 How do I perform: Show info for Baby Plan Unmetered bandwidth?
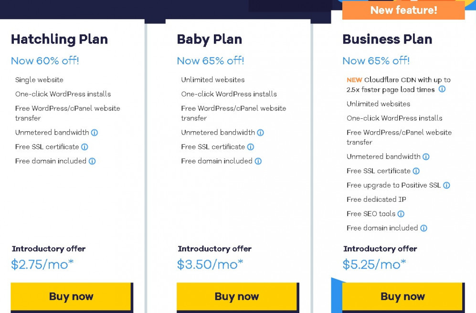[261, 133]
